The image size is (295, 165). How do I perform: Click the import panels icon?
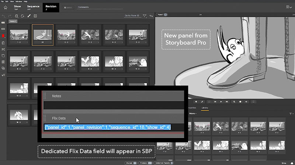click(x=16, y=16)
